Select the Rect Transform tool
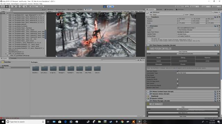222x124 pixels. click(x=18, y=7)
